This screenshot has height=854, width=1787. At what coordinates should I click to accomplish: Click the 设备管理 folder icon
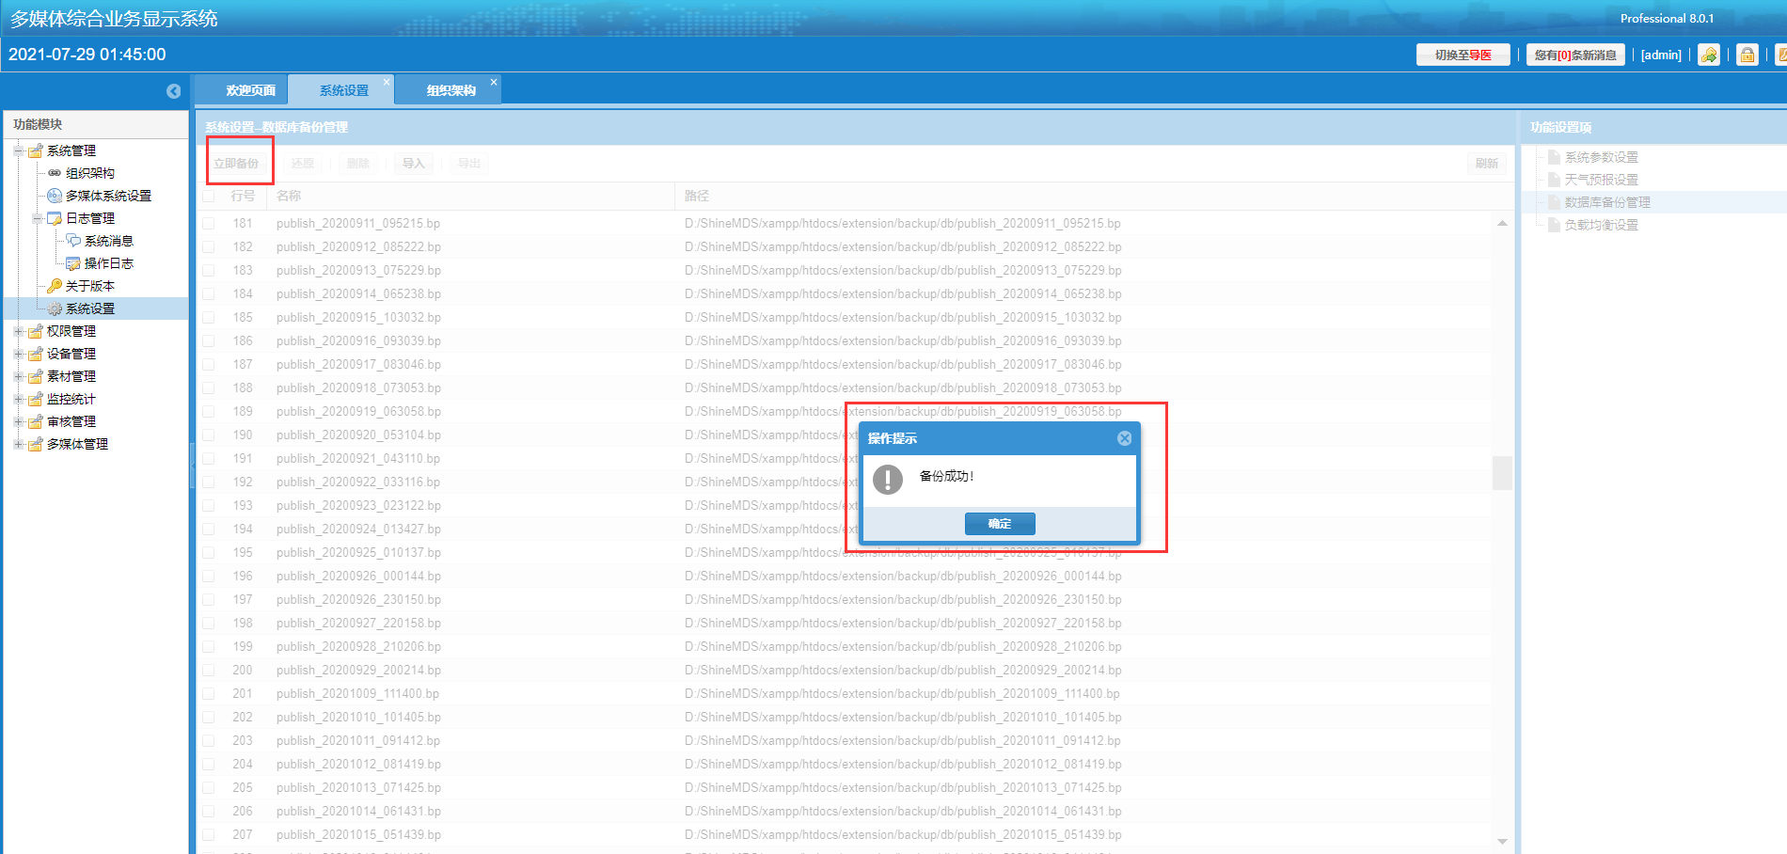(x=36, y=354)
